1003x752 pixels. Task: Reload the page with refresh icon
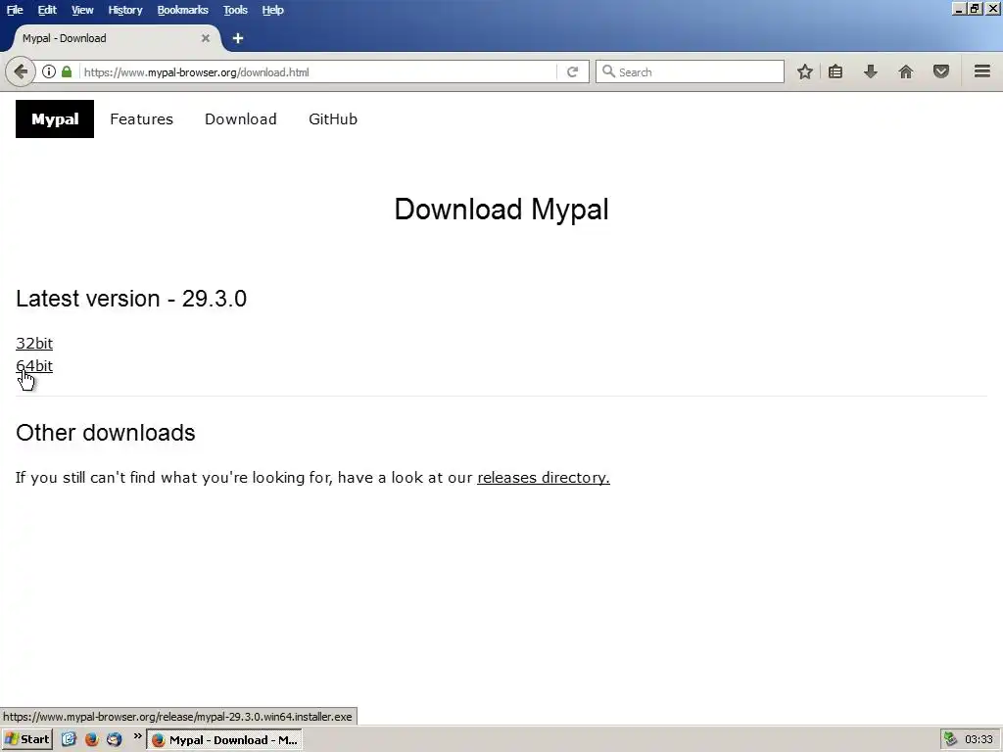572,71
